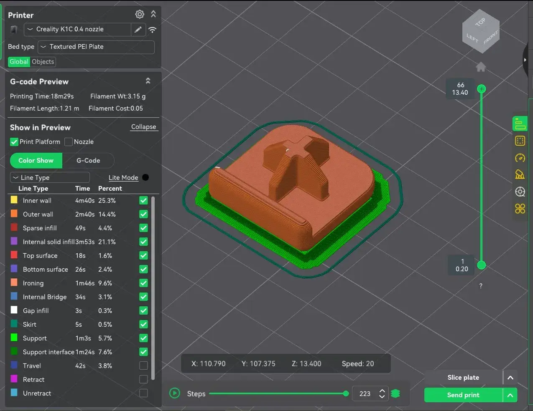Click the top layer slider handle
This screenshot has height=411, width=533.
[482, 89]
